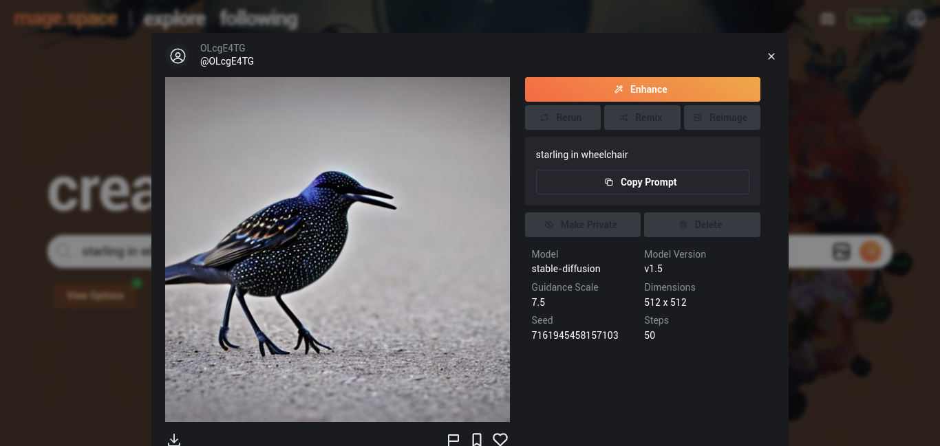Viewport: 940px width, 446px height.
Task: Click the image upload icon beside prompt bar
Action: [842, 252]
